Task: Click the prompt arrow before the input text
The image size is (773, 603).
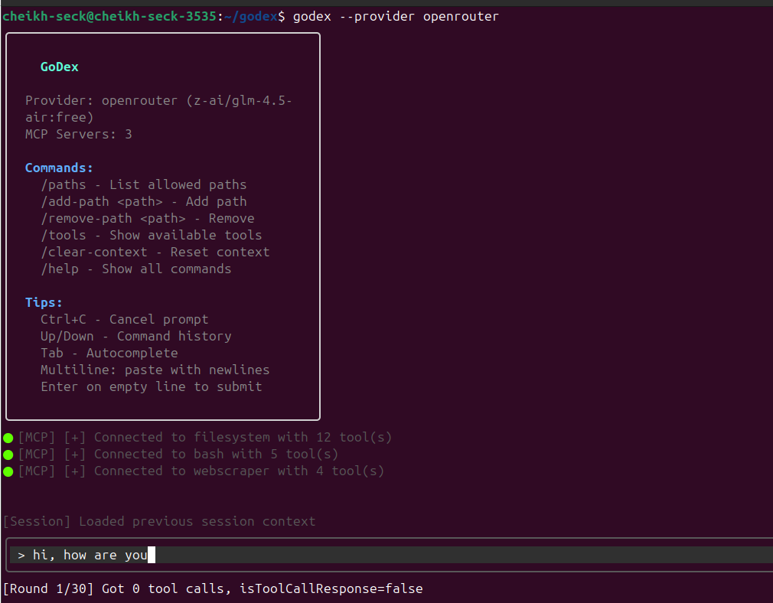Action: (21, 555)
